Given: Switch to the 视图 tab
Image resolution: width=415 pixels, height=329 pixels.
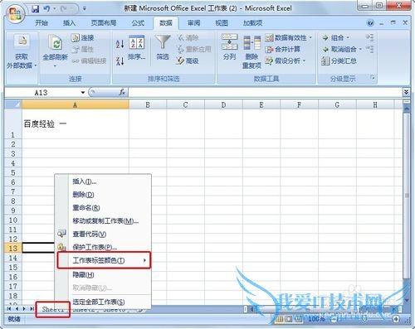Looking at the screenshot, I should pos(222,23).
